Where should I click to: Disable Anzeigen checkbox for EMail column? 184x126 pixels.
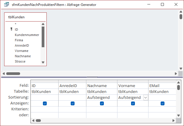[x=162, y=103]
